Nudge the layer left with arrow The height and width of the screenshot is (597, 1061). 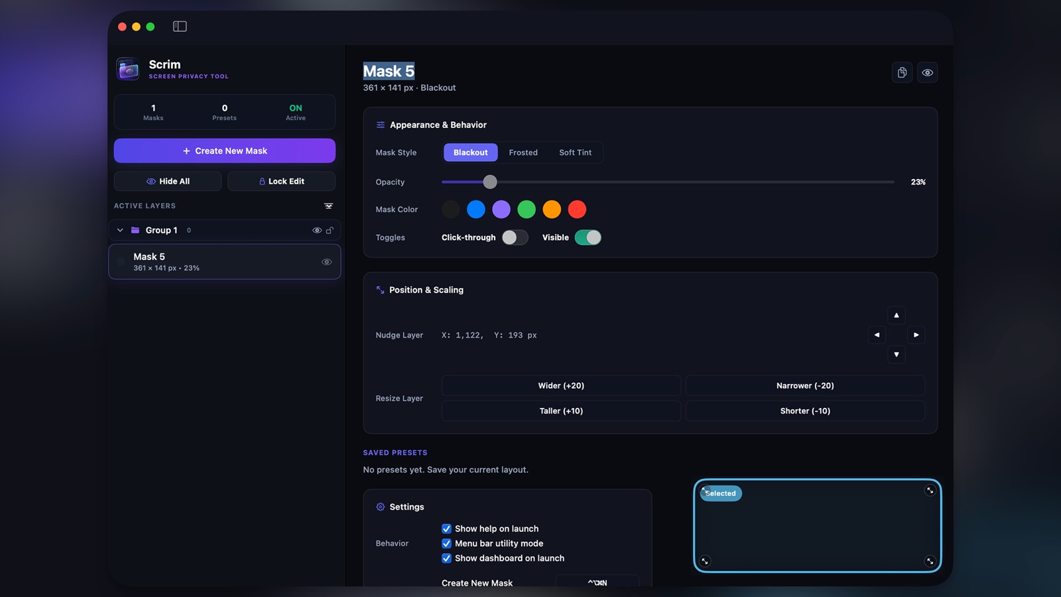[x=877, y=335]
